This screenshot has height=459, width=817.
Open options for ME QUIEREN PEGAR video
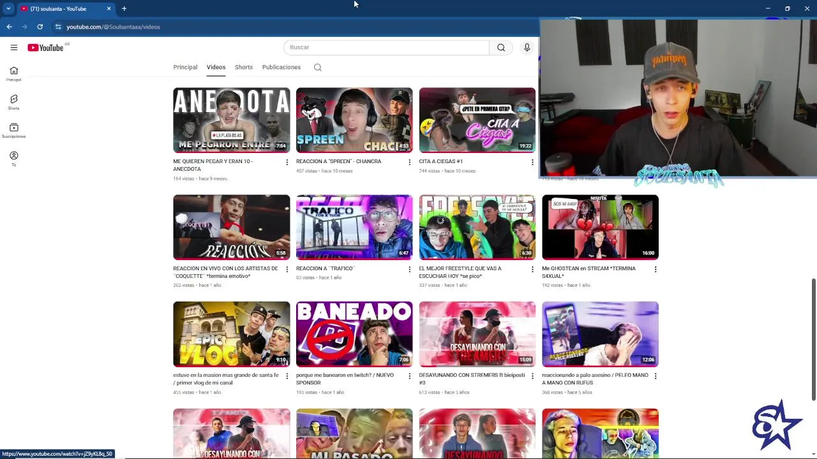[287, 162]
